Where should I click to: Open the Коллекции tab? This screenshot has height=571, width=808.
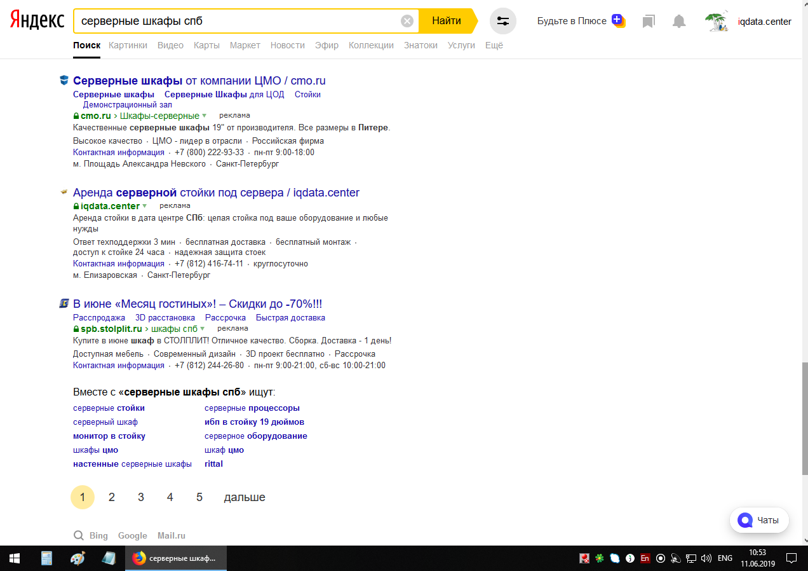pos(371,45)
